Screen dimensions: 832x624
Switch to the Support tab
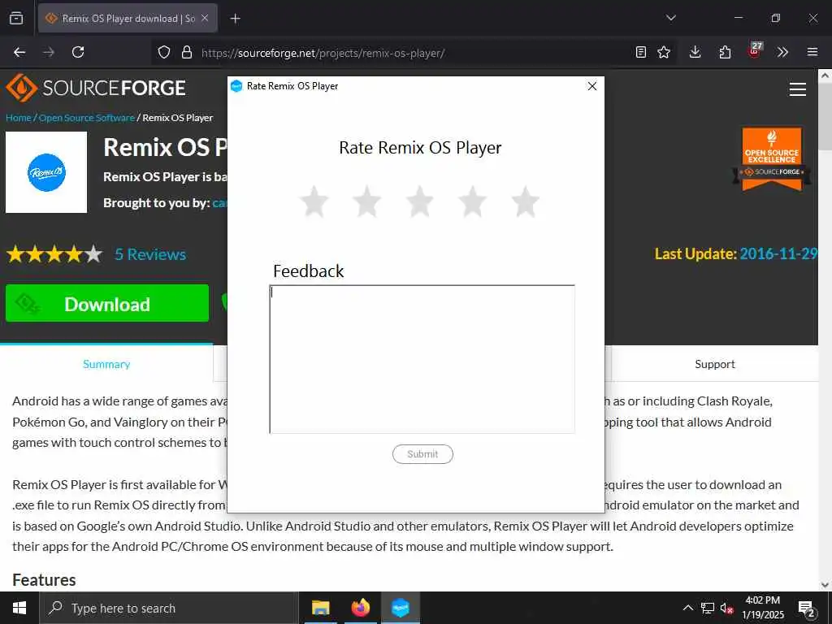pyautogui.click(x=715, y=364)
